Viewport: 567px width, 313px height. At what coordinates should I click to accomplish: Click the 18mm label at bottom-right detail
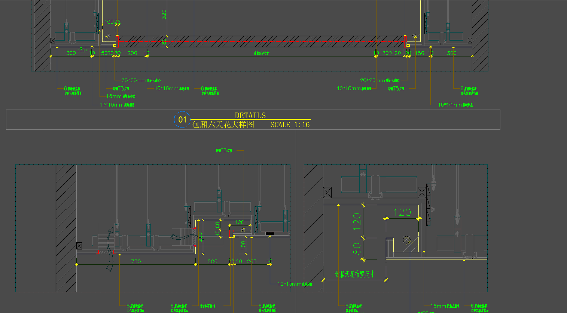tap(445, 306)
